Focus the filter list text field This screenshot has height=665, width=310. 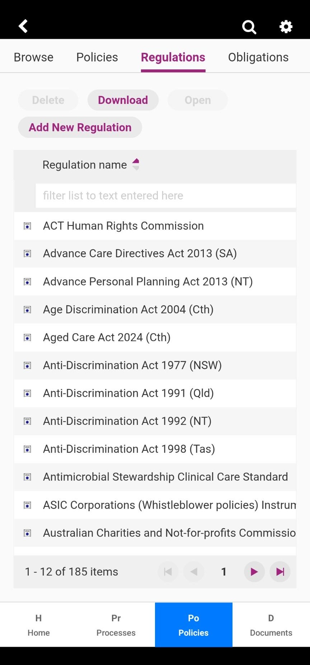166,196
